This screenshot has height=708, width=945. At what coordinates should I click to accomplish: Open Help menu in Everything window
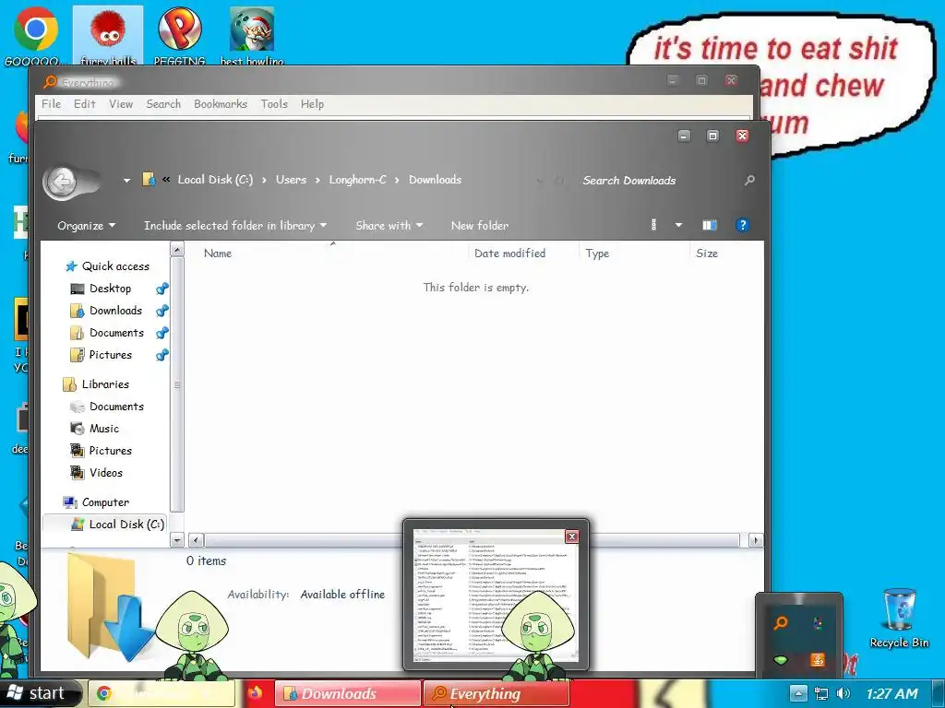pos(312,104)
